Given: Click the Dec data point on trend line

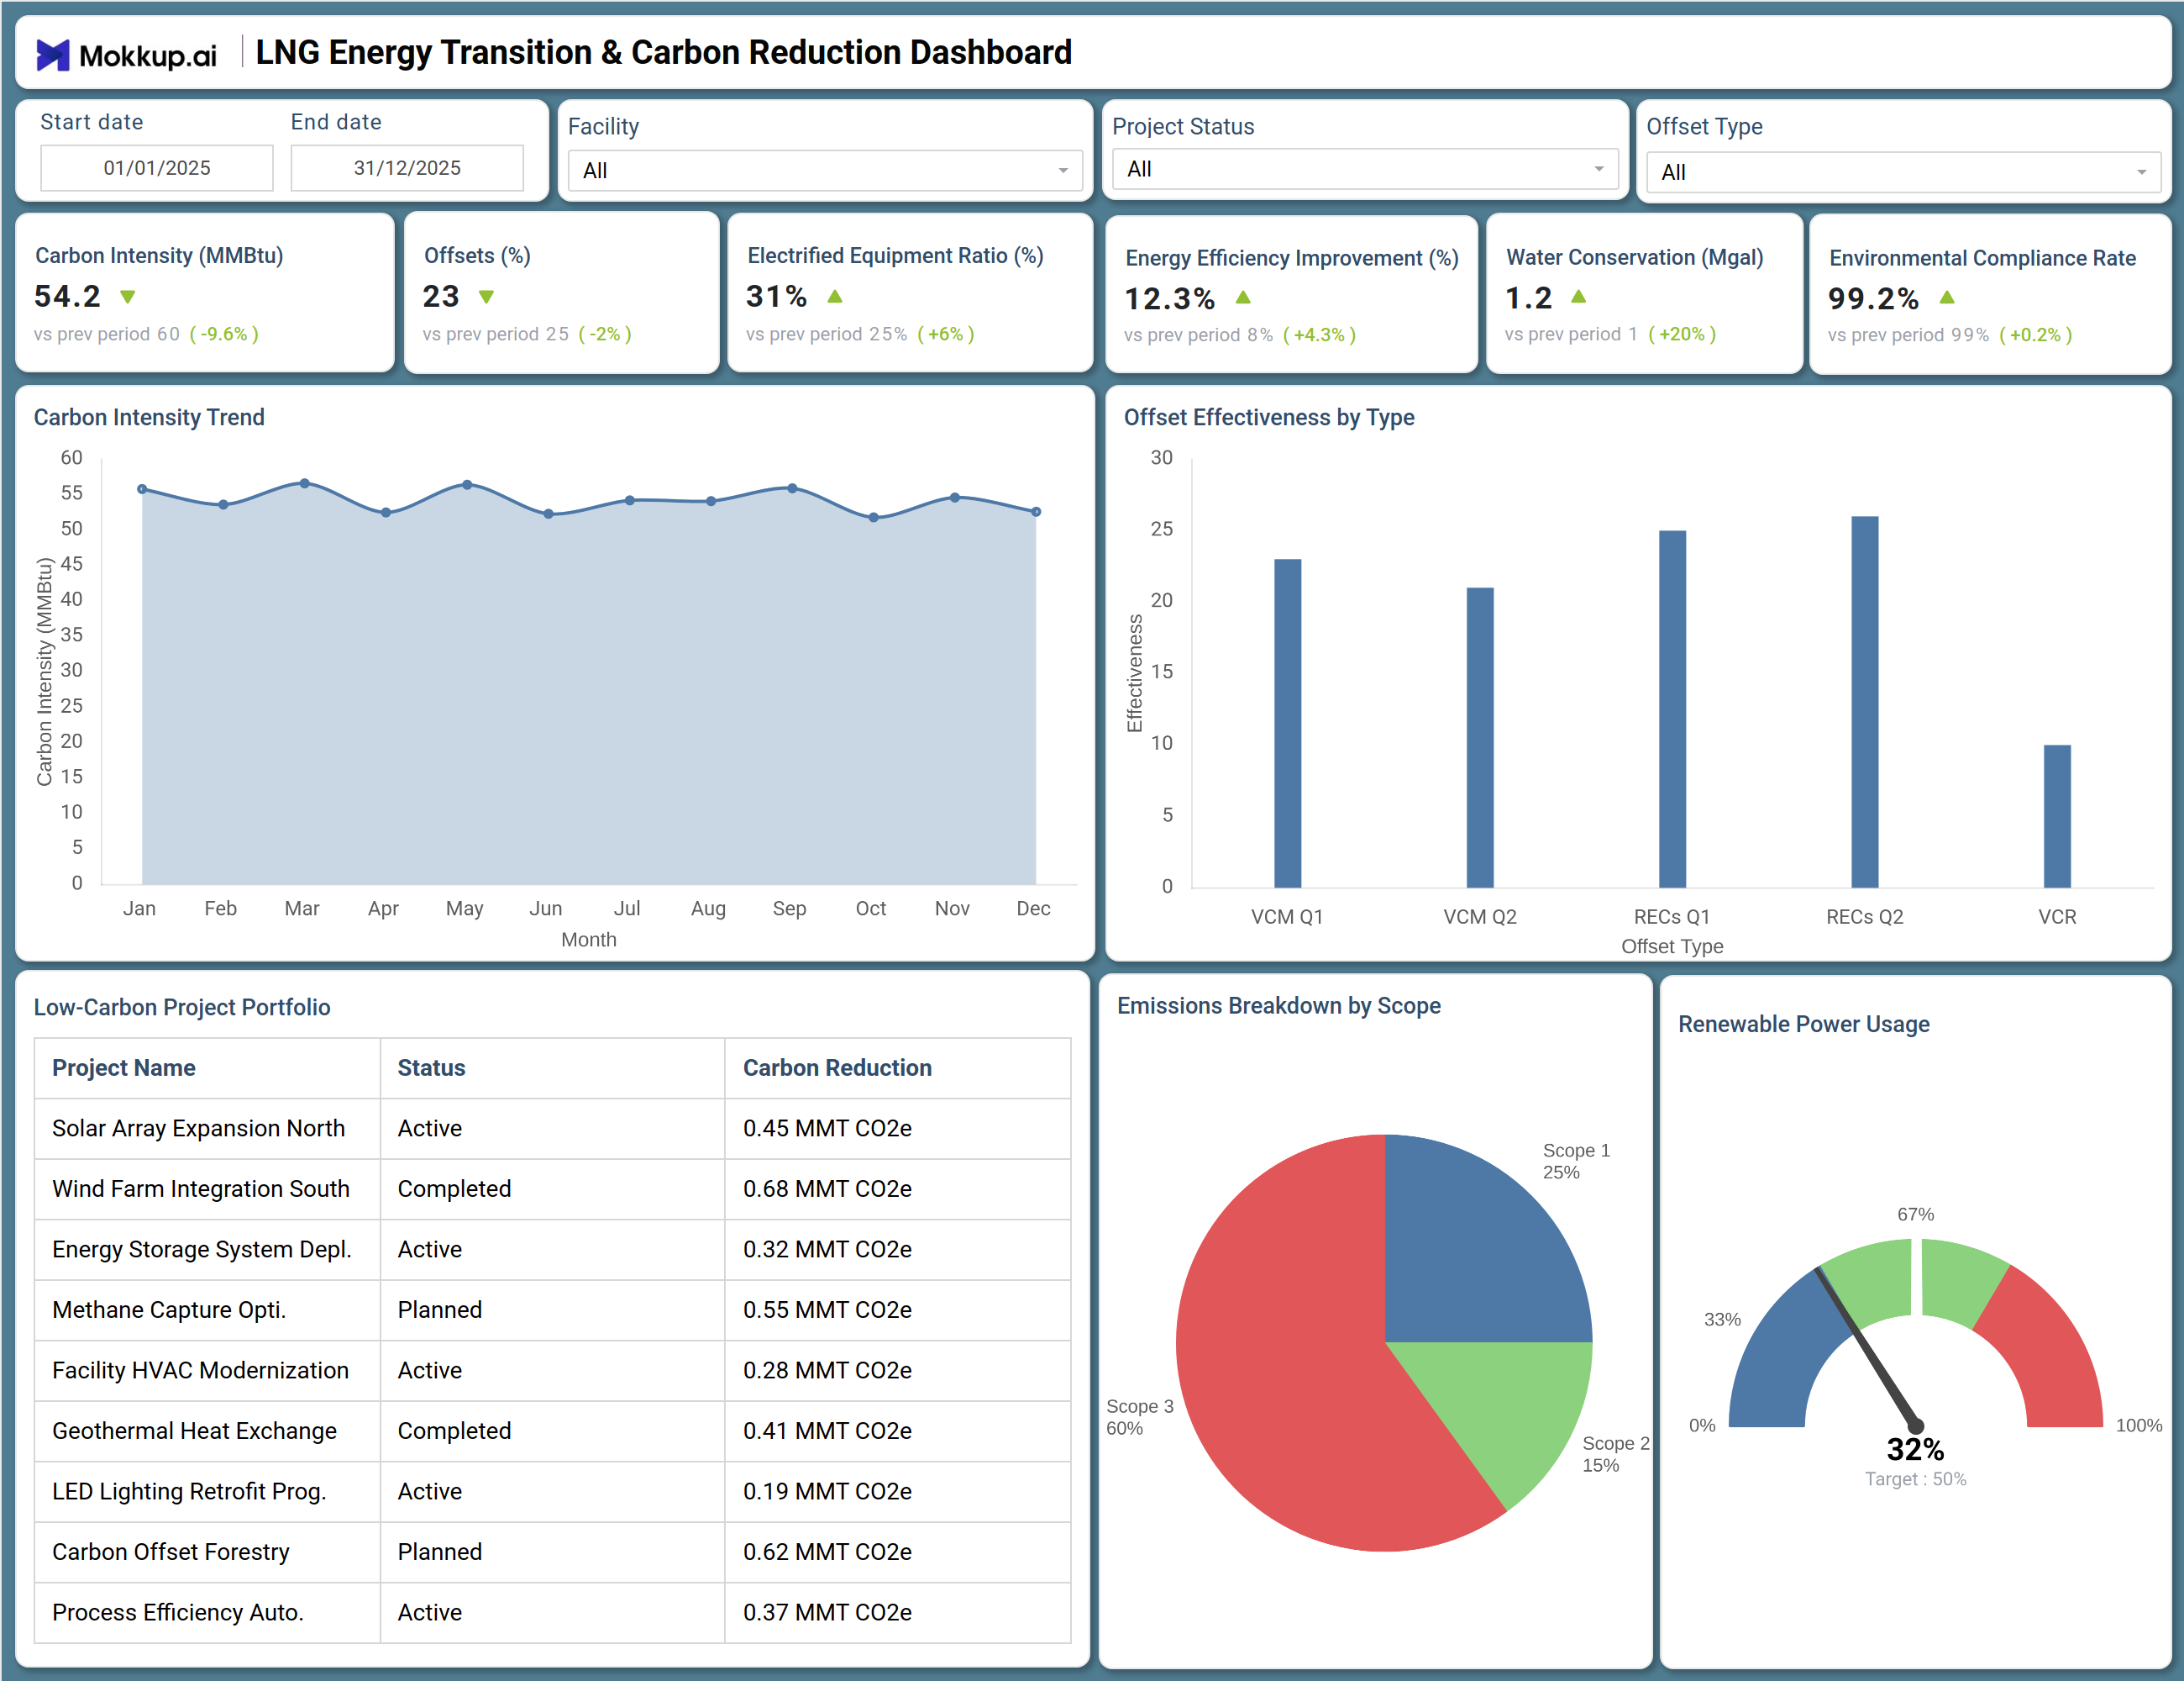Looking at the screenshot, I should point(1036,511).
